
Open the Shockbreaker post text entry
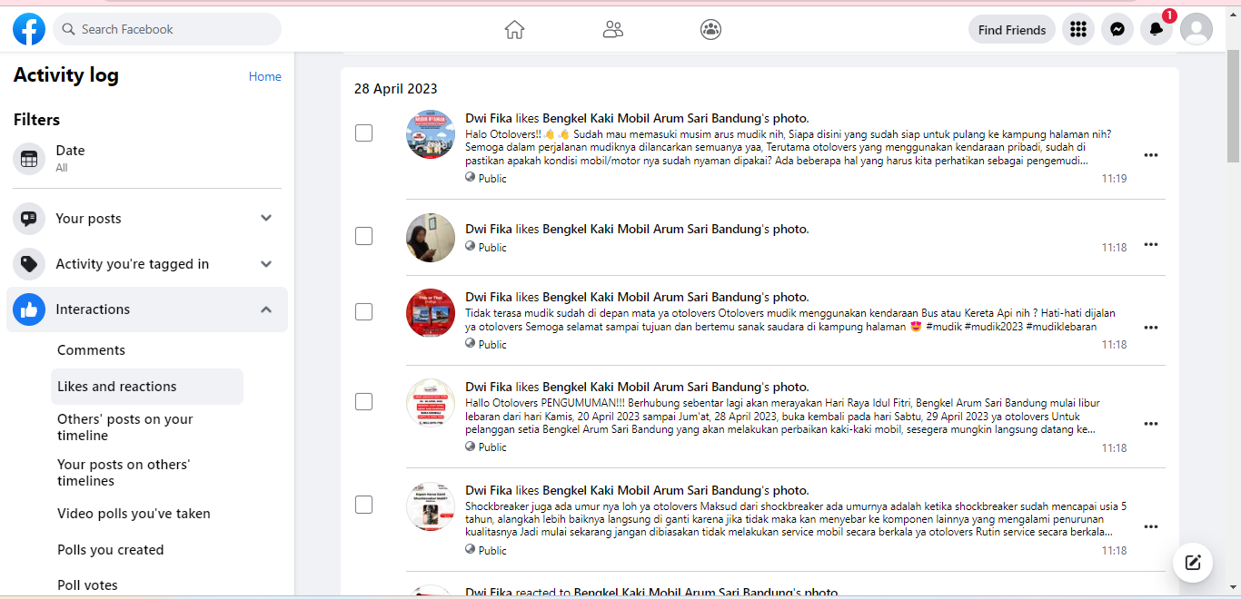tap(796, 519)
